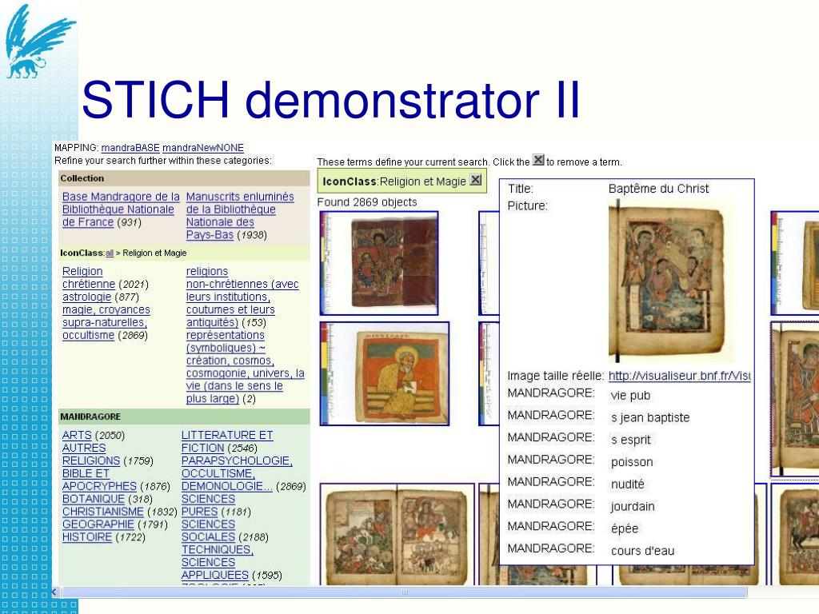Filter by SCIENCES PURES
819x614 pixels.
coord(208,505)
